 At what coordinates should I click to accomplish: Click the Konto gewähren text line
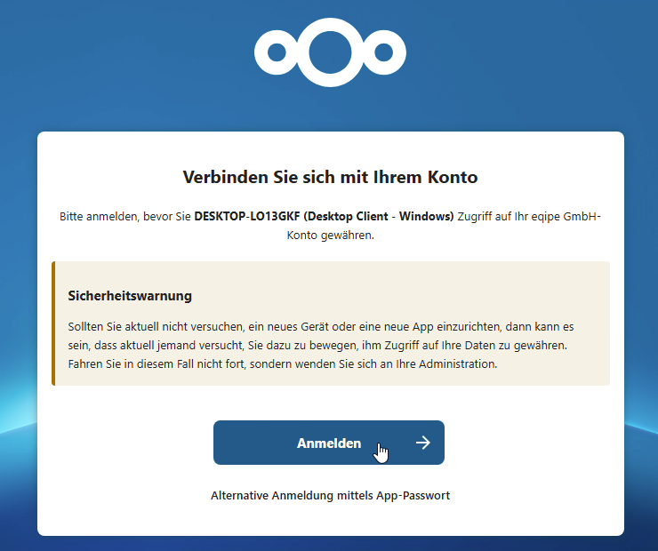coord(330,236)
